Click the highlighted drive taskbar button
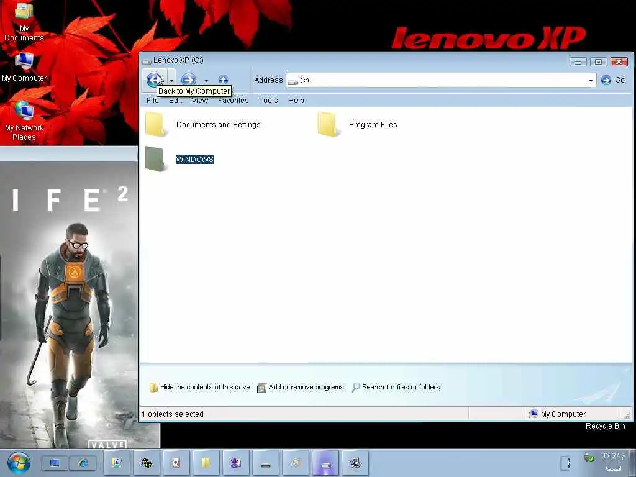This screenshot has width=636, height=477. coord(325,463)
